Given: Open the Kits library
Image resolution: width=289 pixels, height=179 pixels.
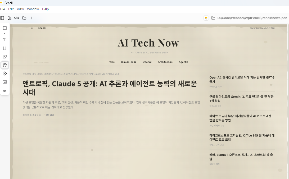Looking at the screenshot, I should pos(13,18).
